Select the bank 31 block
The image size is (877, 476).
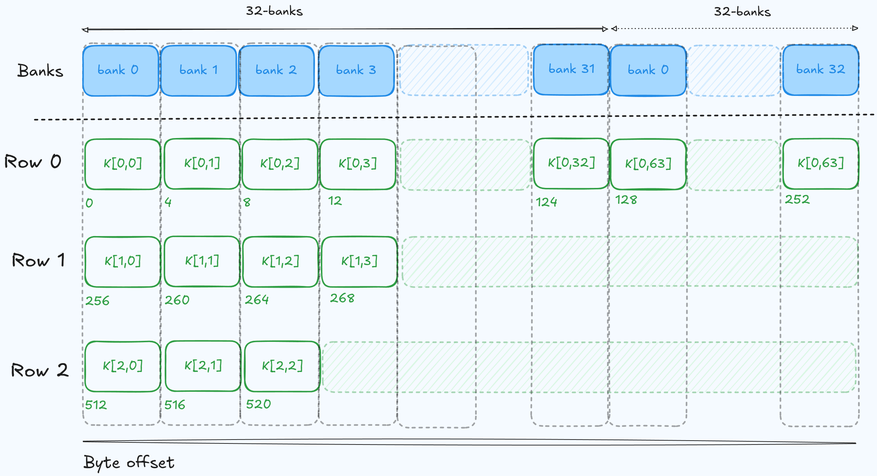pos(572,69)
